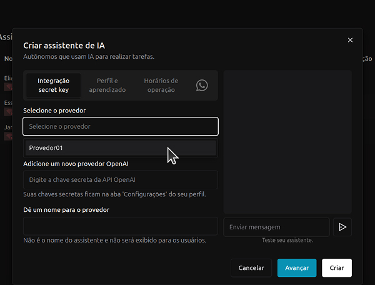Viewport: 375px width, 285px height.
Task: Go to Horários de operação tab
Action: tap(161, 86)
